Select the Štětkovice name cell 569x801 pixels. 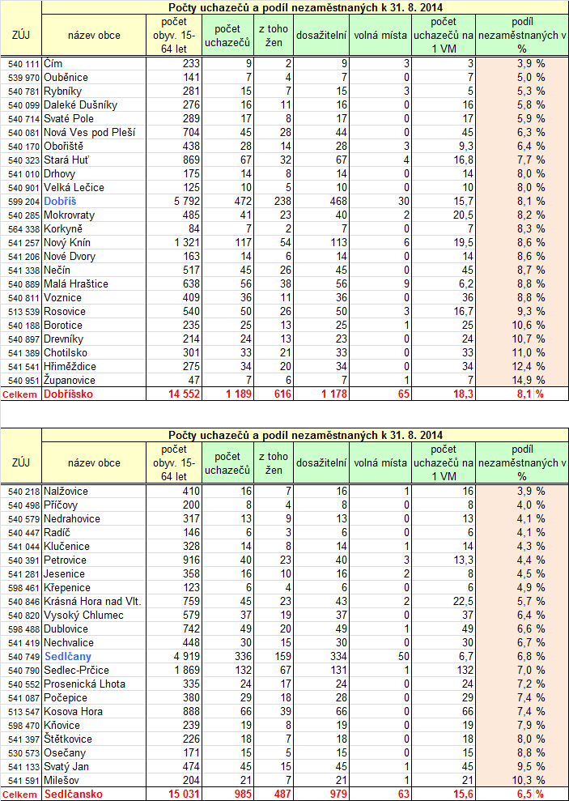coord(94,739)
